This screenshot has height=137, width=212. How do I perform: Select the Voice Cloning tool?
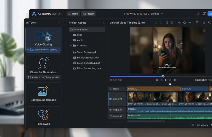click(43, 40)
